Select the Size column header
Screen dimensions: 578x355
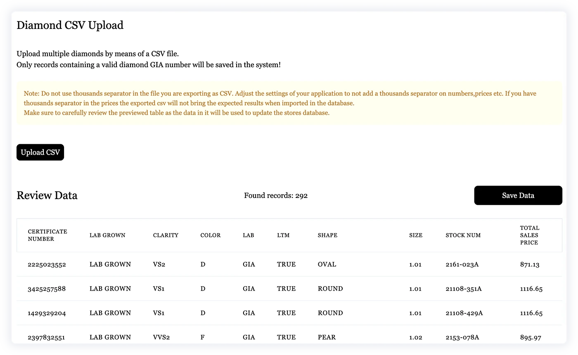[x=416, y=235]
